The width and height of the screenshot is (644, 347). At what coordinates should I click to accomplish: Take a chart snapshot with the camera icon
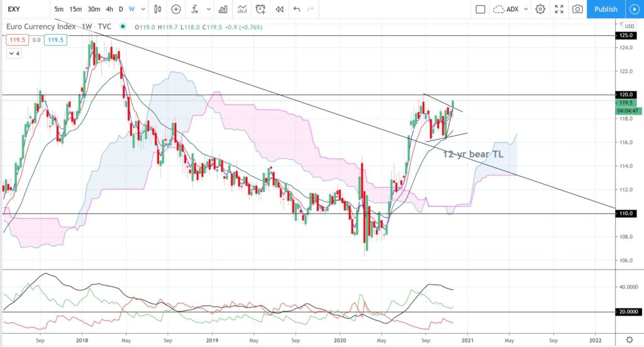coord(577,9)
